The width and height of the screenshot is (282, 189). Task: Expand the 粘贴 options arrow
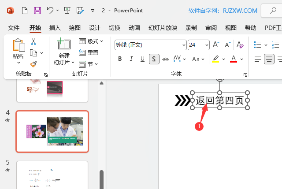point(19,63)
